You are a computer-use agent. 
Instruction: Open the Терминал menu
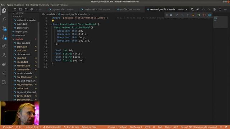click(55, 5)
